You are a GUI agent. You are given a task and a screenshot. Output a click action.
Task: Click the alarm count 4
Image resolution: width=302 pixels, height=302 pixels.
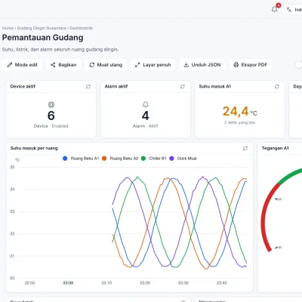coord(146,116)
